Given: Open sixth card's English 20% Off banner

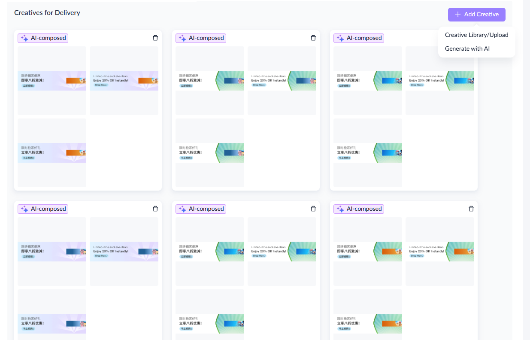Looking at the screenshot, I should (440, 252).
